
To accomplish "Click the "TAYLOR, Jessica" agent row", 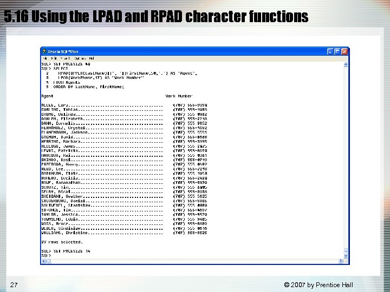I will click(x=124, y=215).
